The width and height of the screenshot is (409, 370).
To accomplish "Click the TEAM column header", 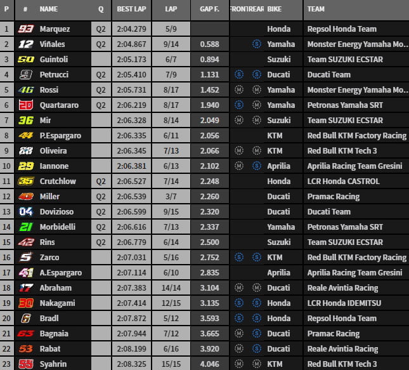I will [x=317, y=10].
